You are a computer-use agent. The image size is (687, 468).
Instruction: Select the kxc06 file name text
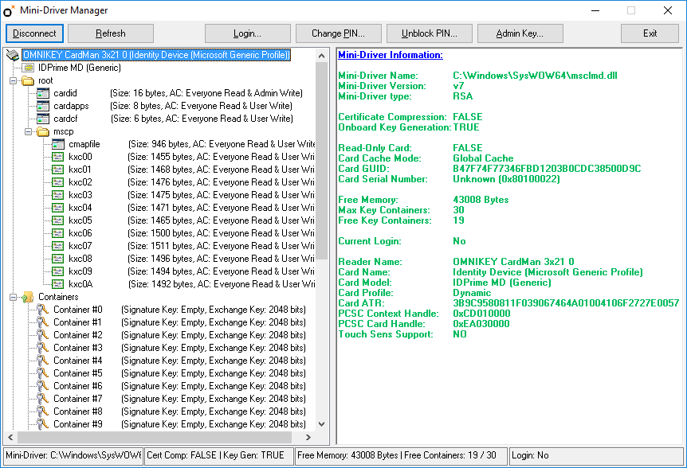click(x=80, y=233)
